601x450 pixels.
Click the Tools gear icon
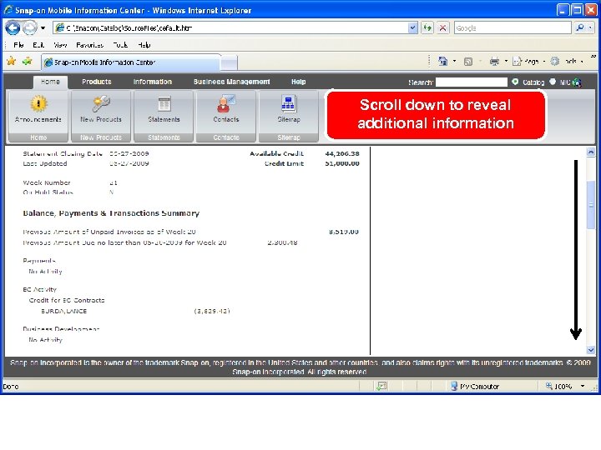point(554,61)
